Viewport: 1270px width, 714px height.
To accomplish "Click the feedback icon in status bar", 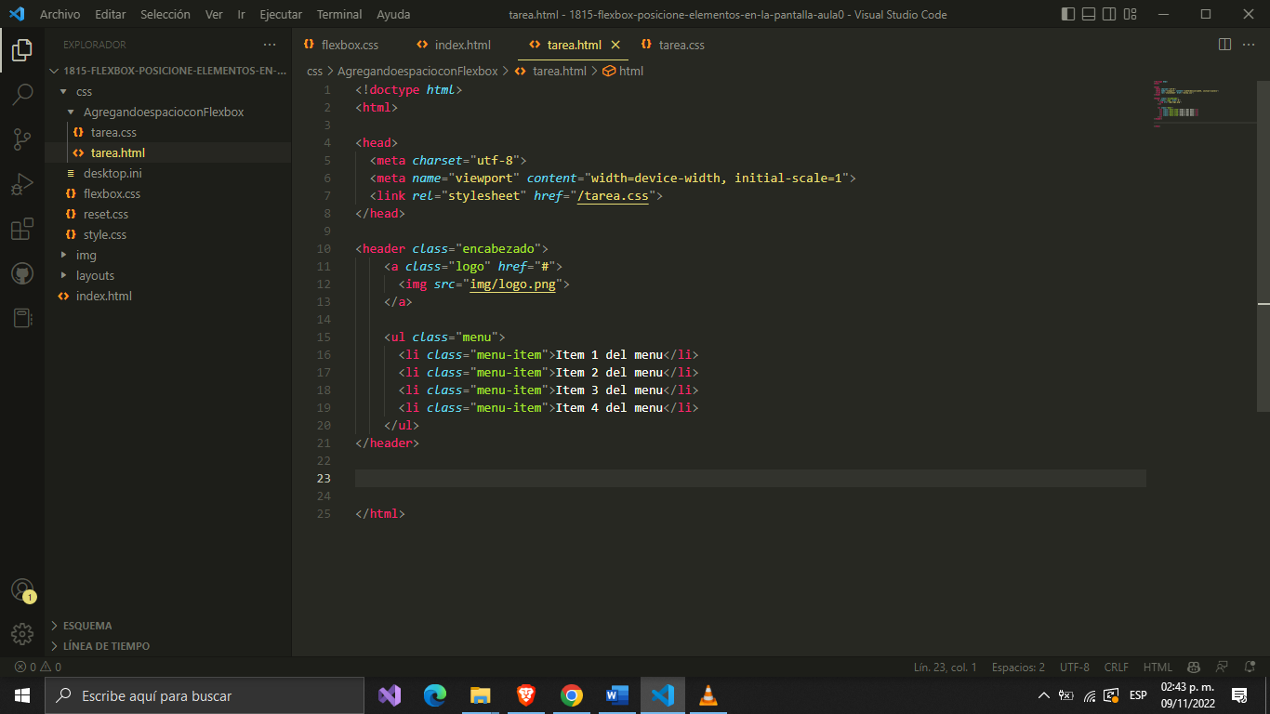I will (1222, 667).
